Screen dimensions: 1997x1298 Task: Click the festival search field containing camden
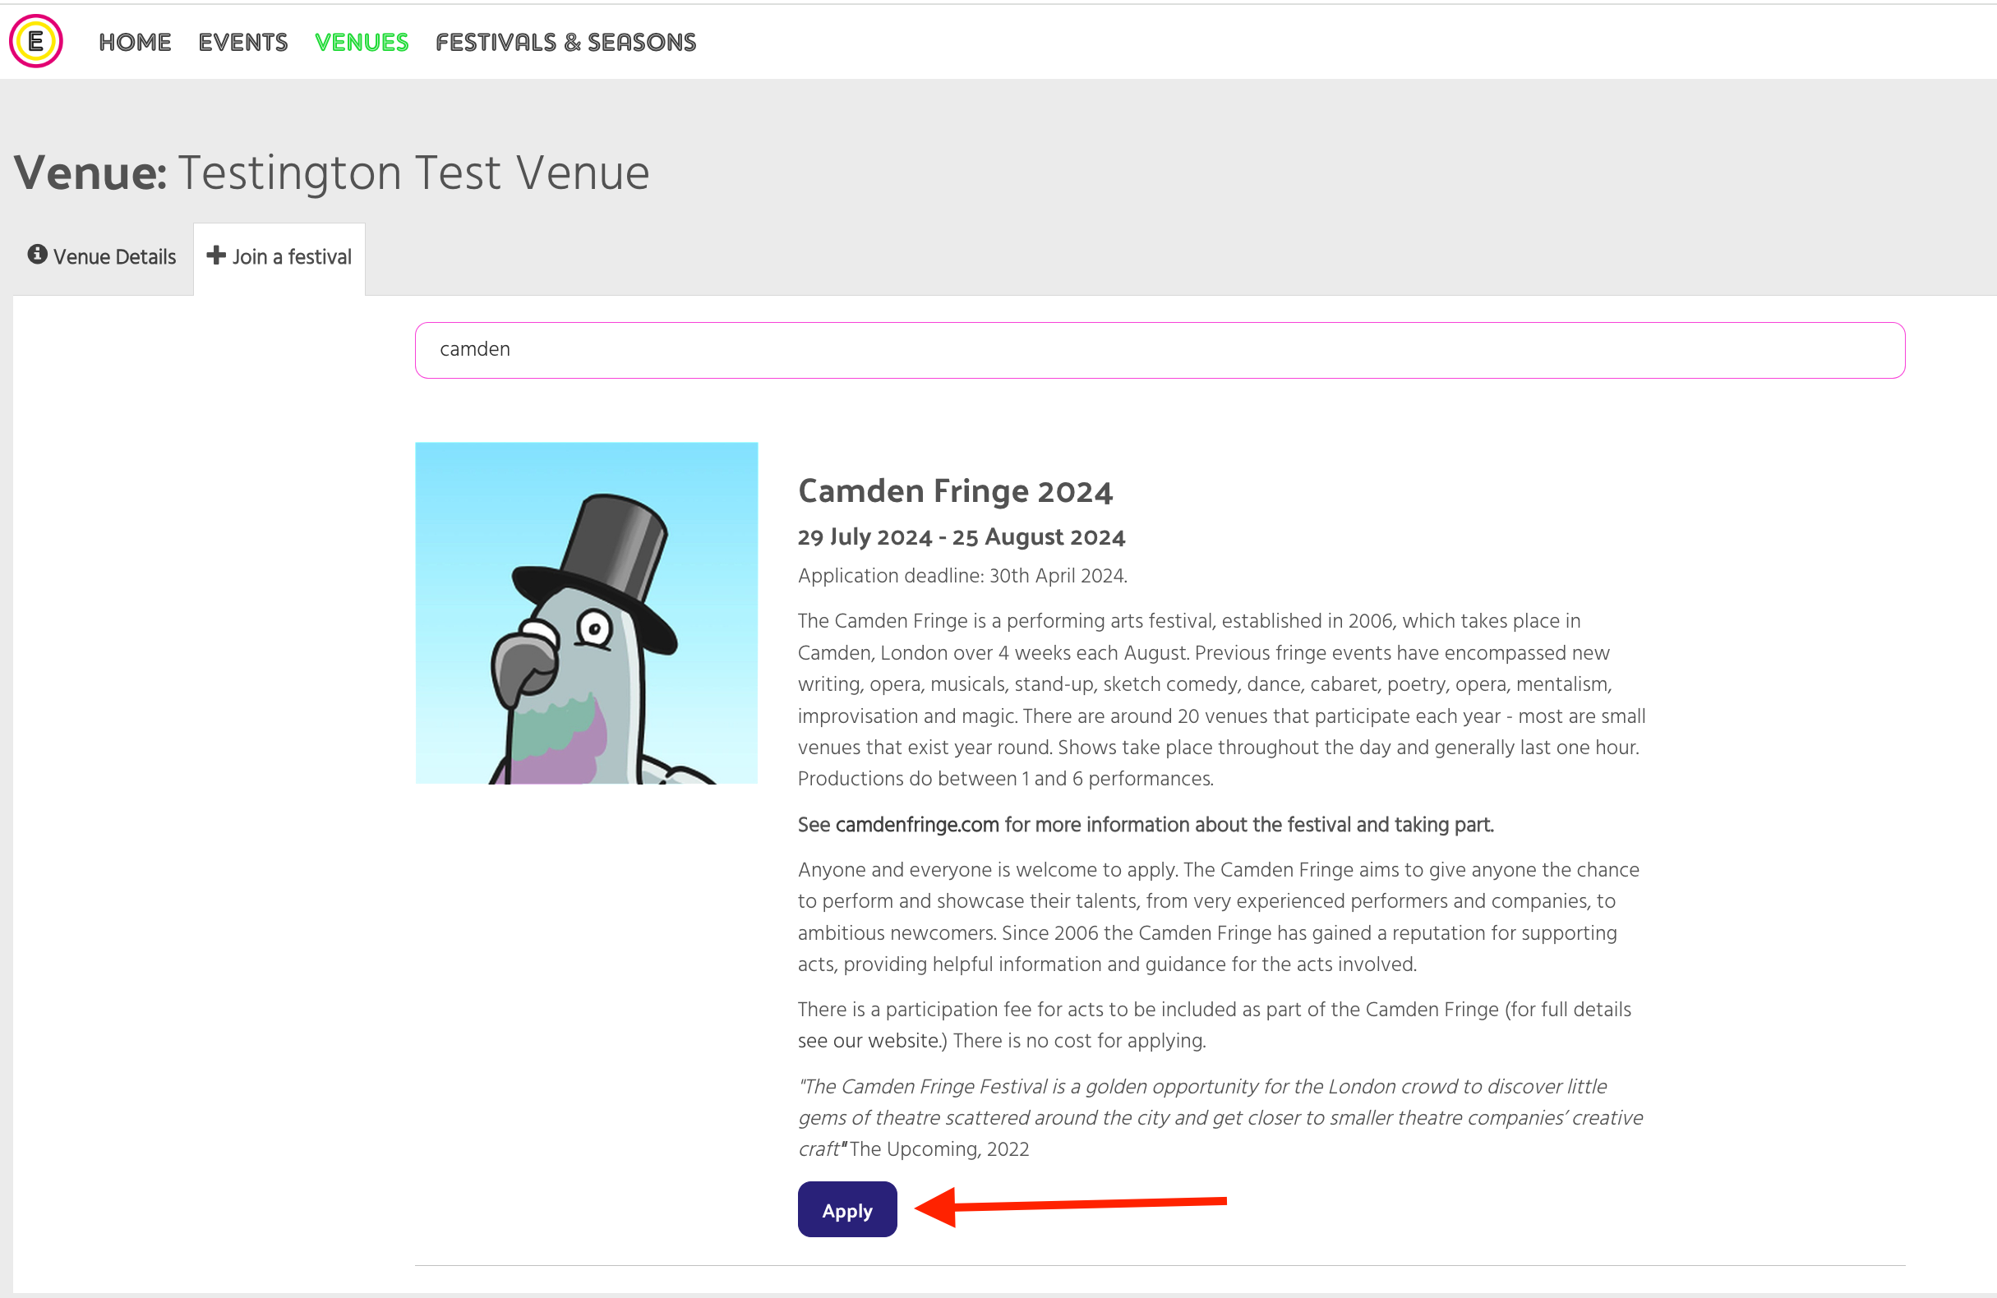point(1160,350)
